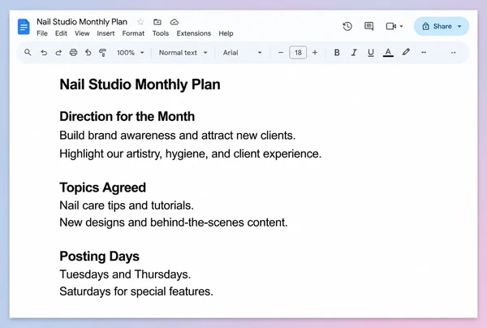
Task: Open version history clock icon
Action: [347, 27]
